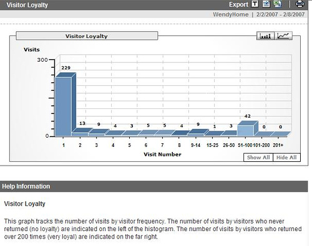This screenshot has width=312, height=246.
Task: Click the 229 value label
Action: [x=66, y=68]
